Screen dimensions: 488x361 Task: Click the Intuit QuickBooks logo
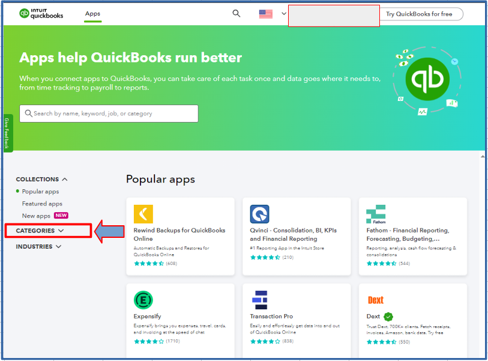pyautogui.click(x=41, y=13)
